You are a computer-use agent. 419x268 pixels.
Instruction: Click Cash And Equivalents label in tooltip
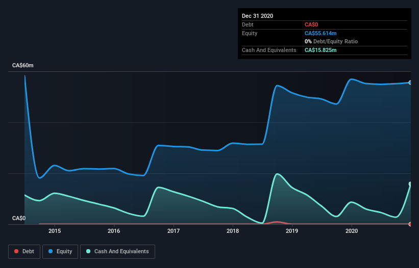[x=269, y=50]
